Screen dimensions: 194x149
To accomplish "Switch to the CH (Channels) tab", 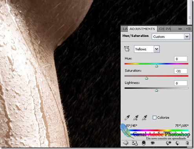I will tap(161, 29).
